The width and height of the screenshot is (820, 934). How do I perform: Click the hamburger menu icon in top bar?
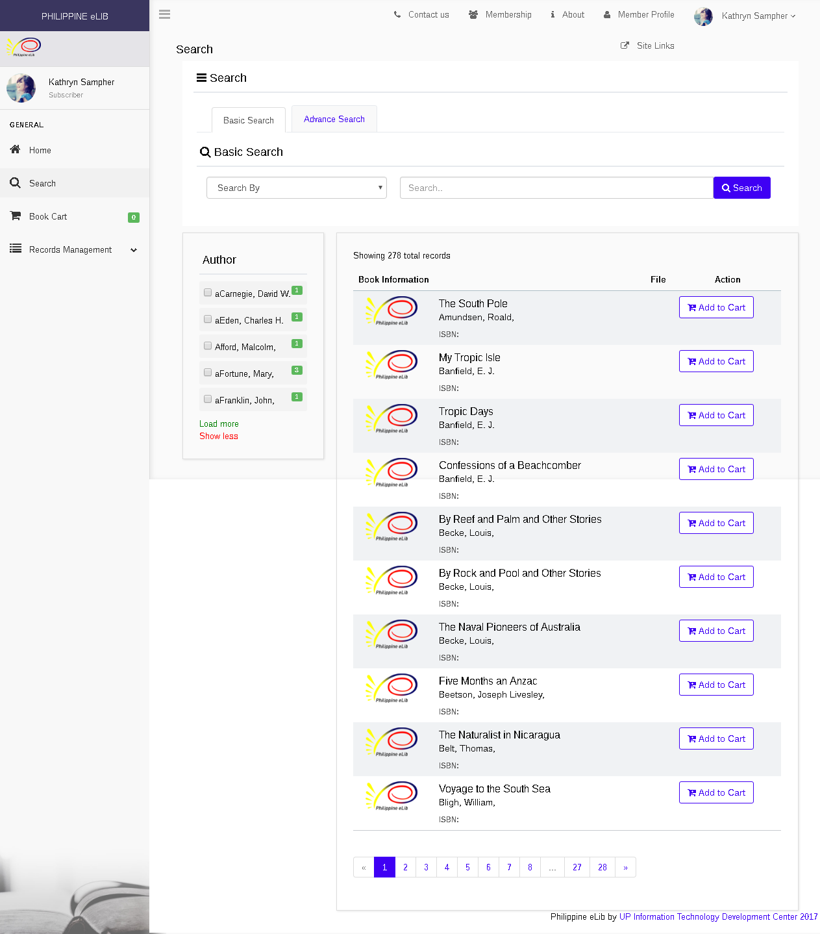(165, 14)
